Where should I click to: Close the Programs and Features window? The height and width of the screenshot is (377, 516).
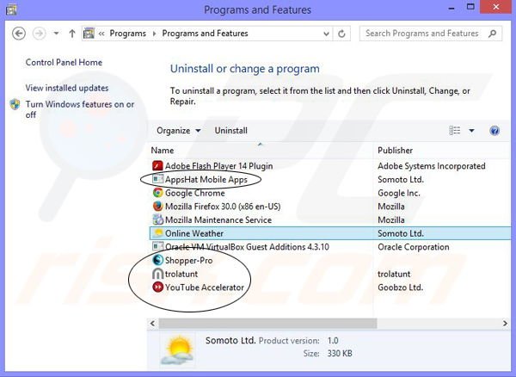pyautogui.click(x=496, y=7)
